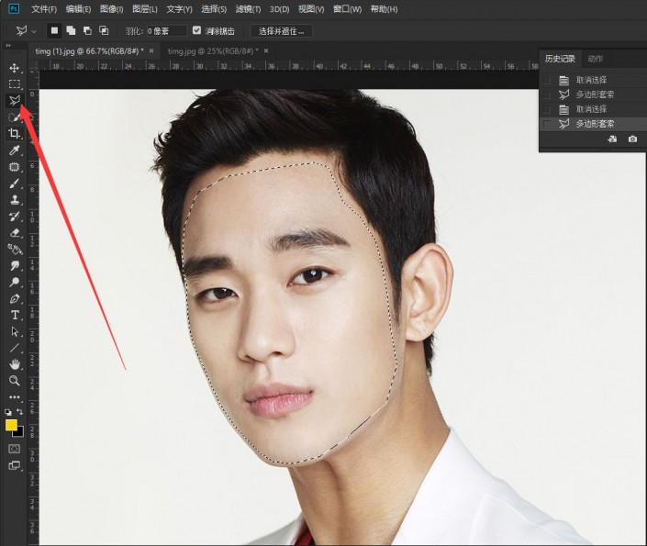Select the Paint Bucket tool

point(15,250)
